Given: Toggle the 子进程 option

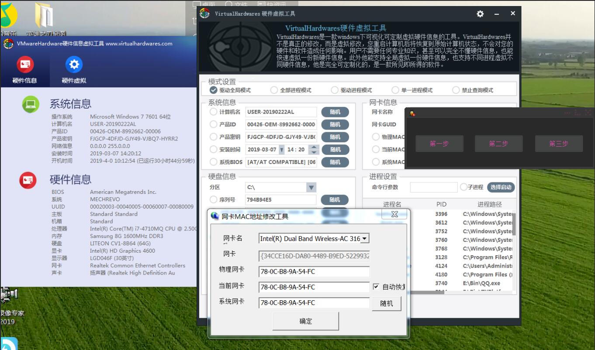Looking at the screenshot, I should coord(464,187).
